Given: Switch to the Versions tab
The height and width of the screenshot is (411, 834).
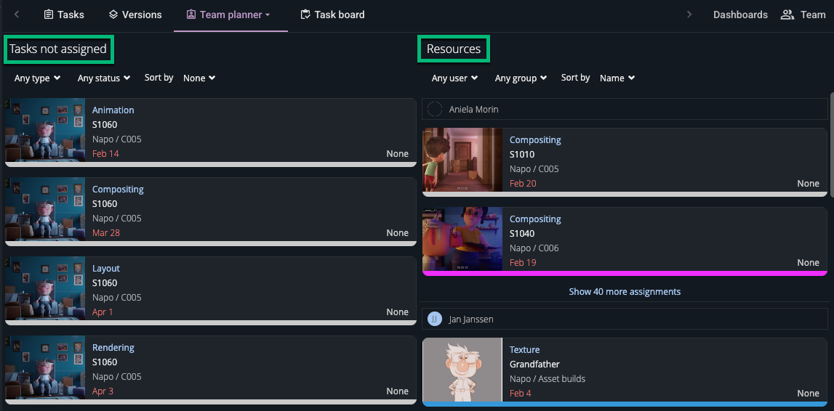Looking at the screenshot, I should click(135, 15).
